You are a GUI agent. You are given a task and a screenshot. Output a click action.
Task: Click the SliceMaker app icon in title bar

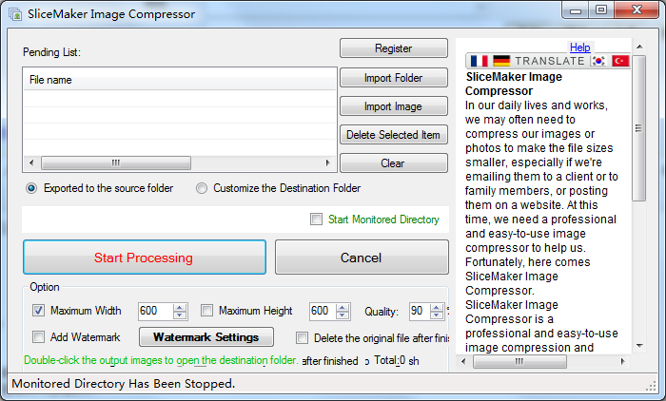15,14
